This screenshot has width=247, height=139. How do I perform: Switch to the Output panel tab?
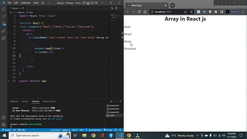click(25, 102)
